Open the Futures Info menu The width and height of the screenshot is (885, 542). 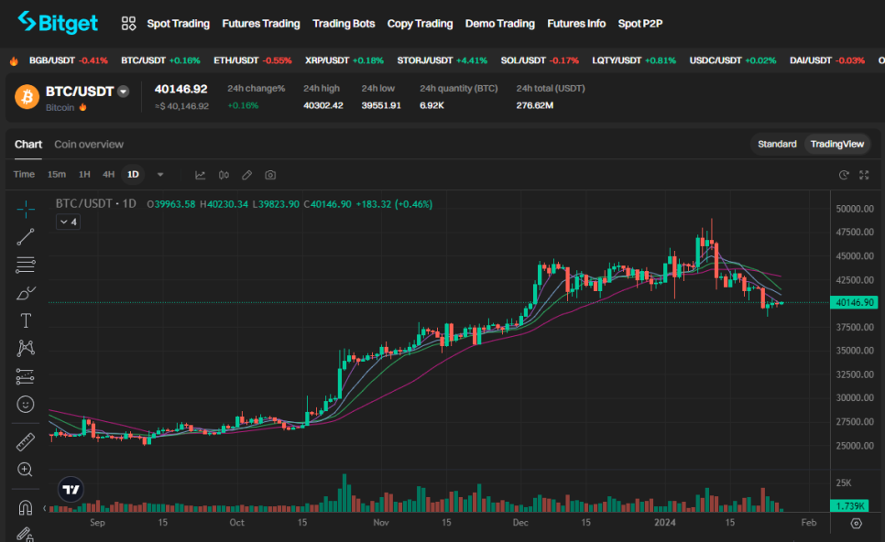[576, 24]
